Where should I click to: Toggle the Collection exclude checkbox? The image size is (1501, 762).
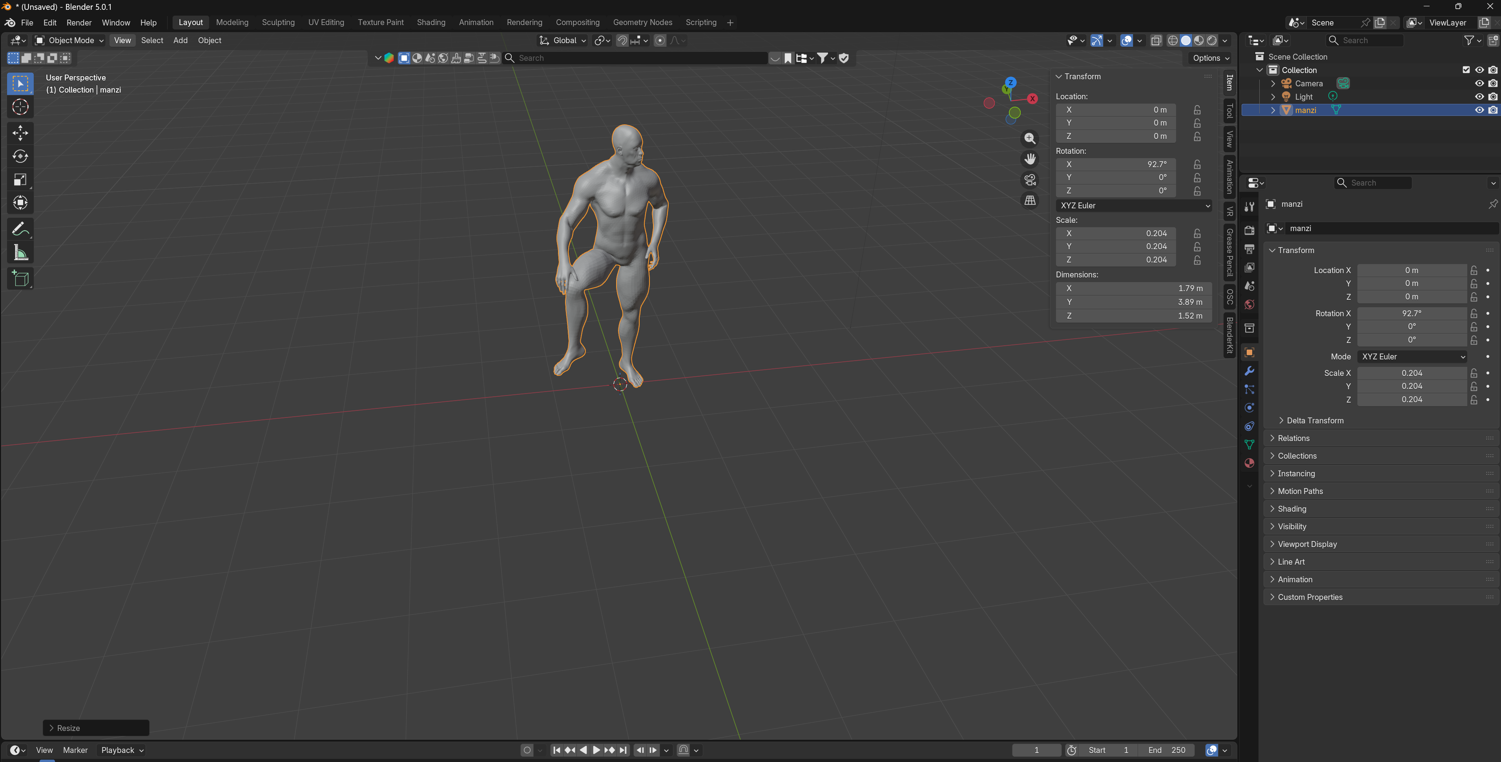pyautogui.click(x=1466, y=70)
